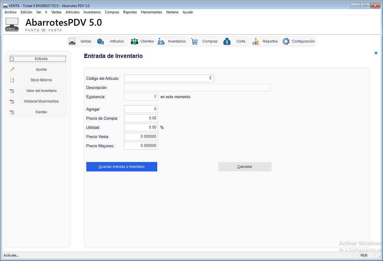
Task: Focus the Agregar quantity field
Action: coord(141,109)
